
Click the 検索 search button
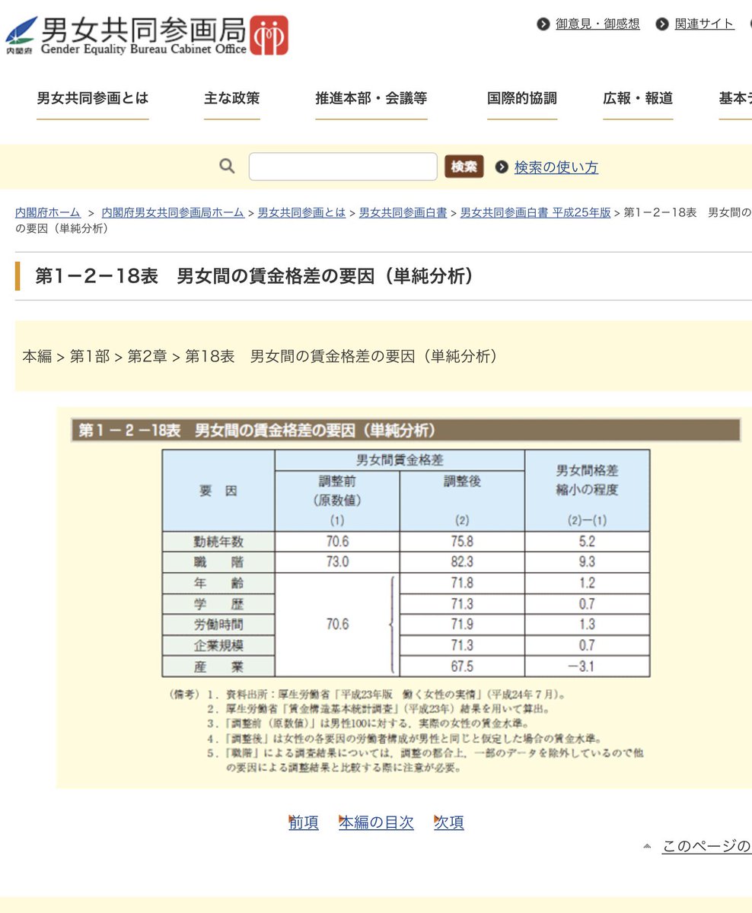[x=464, y=167]
